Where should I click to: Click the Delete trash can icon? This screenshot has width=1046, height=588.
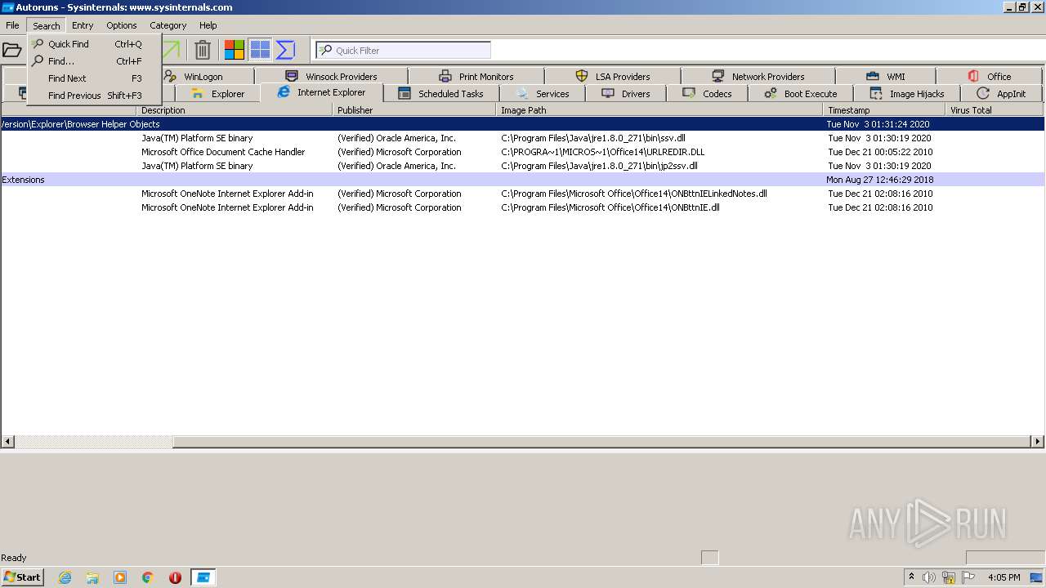(203, 50)
